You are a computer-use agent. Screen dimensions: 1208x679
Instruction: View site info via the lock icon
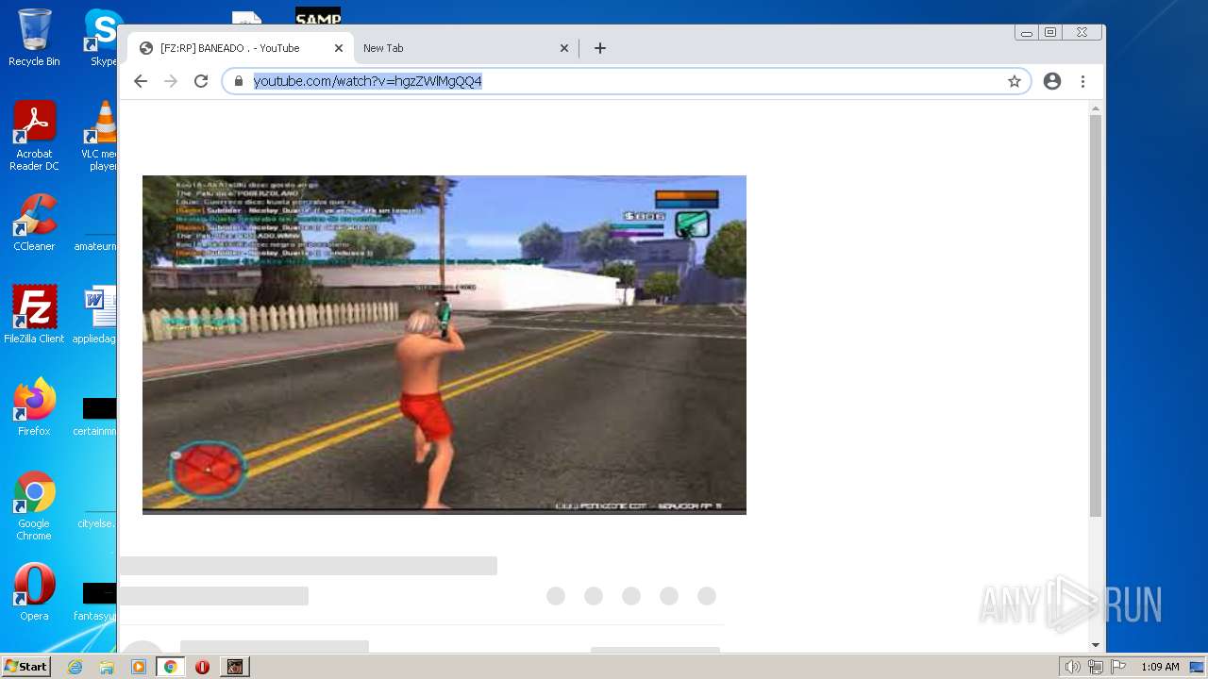coord(239,81)
